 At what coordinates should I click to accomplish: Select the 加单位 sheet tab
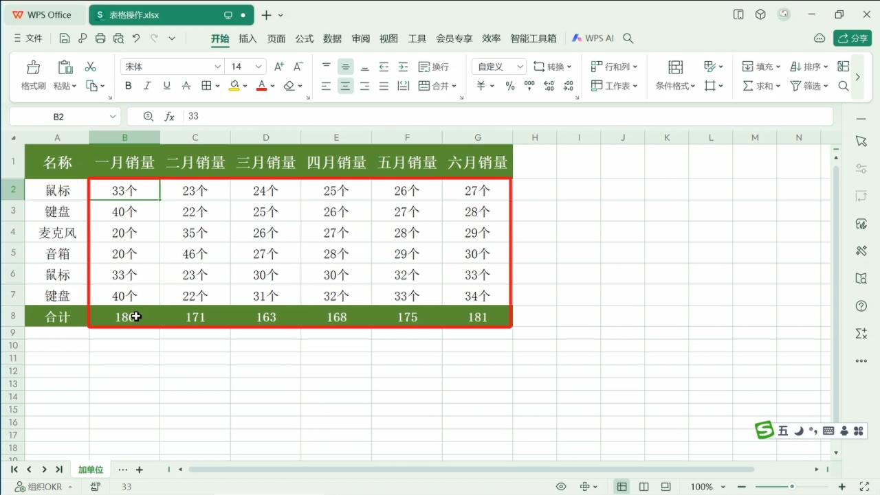[90, 470]
